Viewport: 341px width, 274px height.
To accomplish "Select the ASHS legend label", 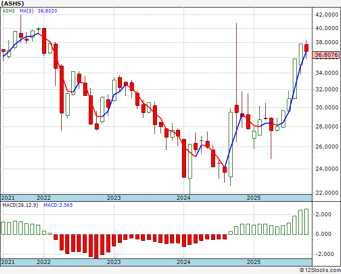I will point(9,11).
